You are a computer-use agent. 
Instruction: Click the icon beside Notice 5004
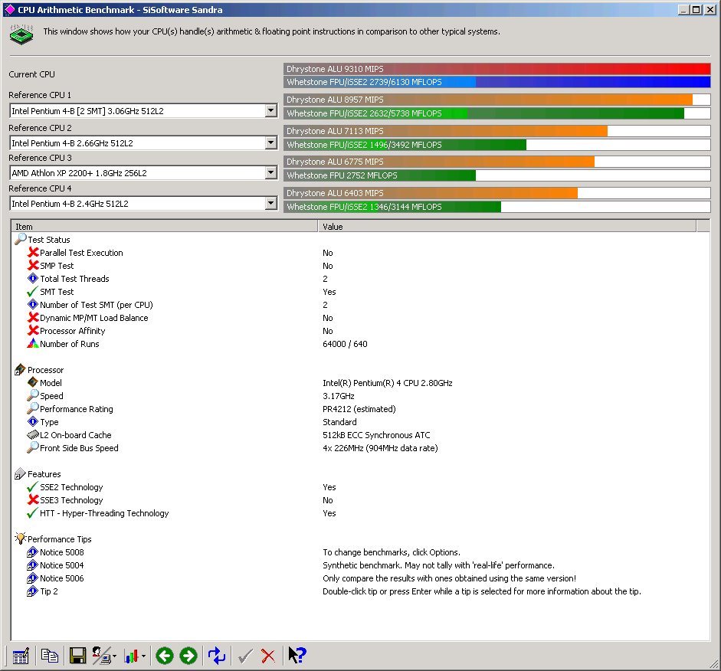point(33,565)
